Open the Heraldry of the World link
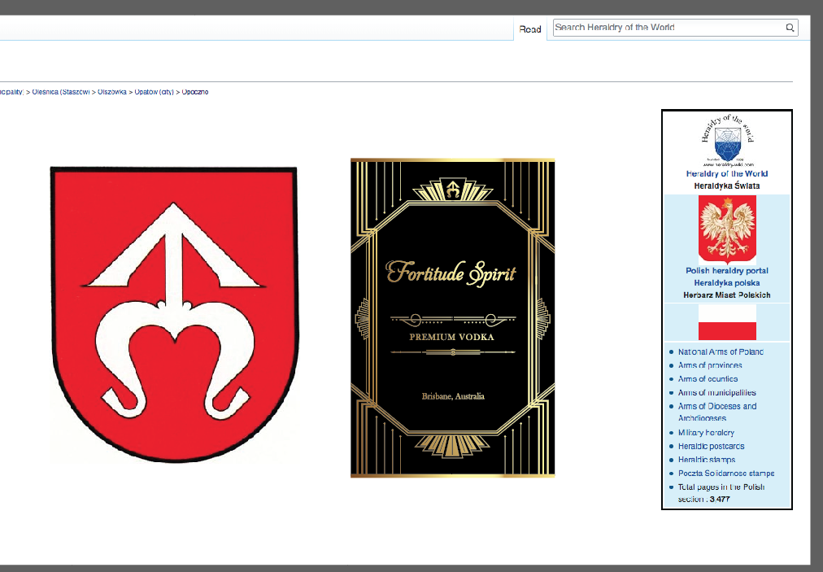 (x=726, y=173)
